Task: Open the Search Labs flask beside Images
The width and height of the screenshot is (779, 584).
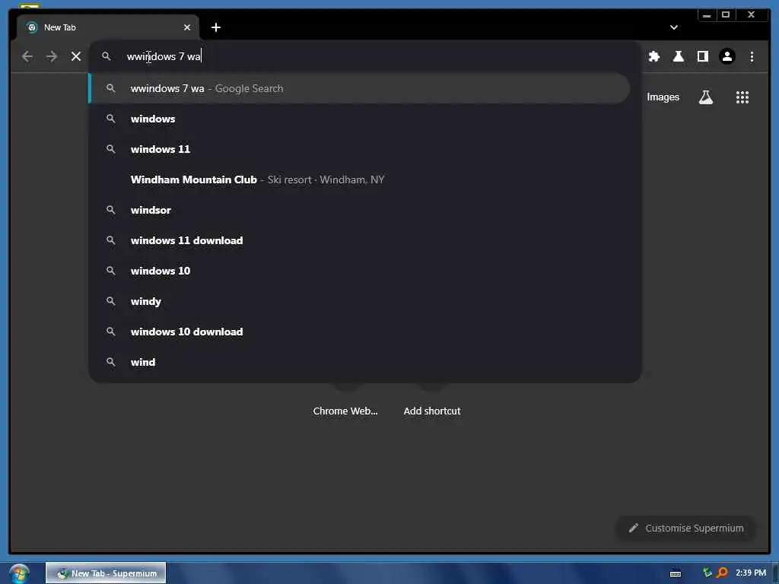Action: 705,97
